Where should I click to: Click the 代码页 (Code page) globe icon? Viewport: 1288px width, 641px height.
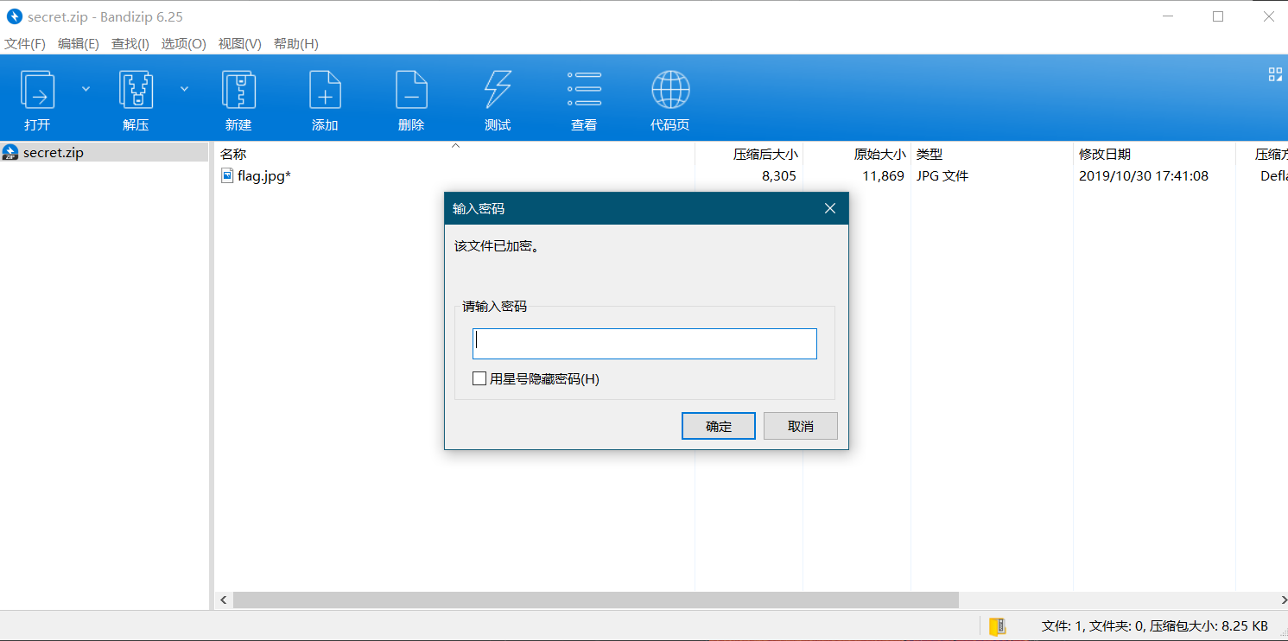670,89
